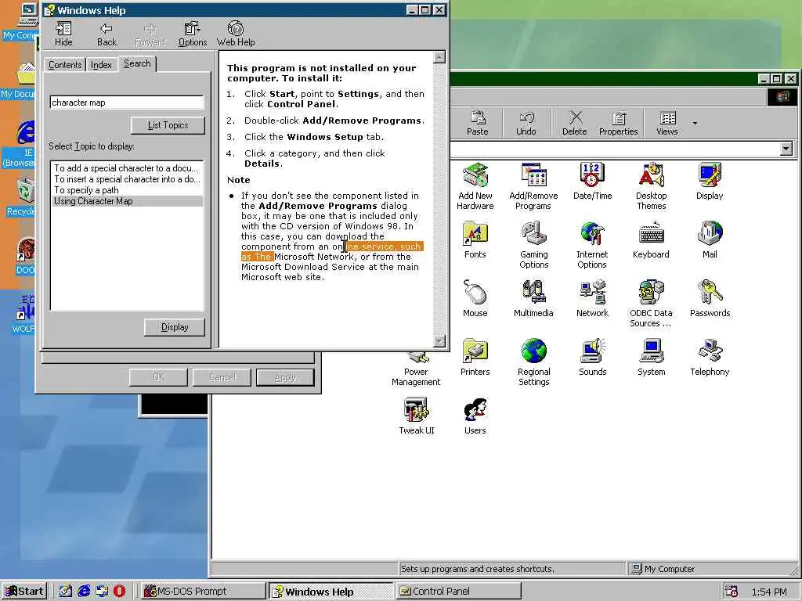Viewport: 802px width, 601px height.
Task: Launch Opera from Quick Launch
Action: click(119, 592)
